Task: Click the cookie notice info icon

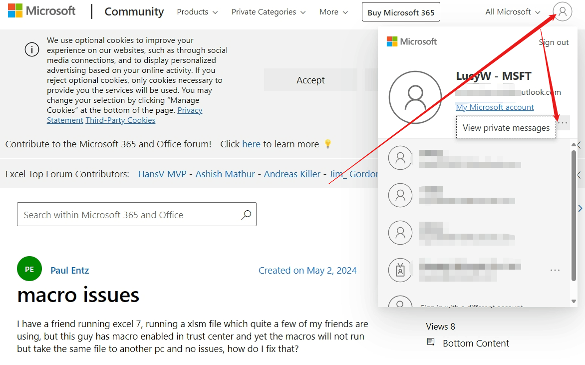Action: click(x=32, y=49)
